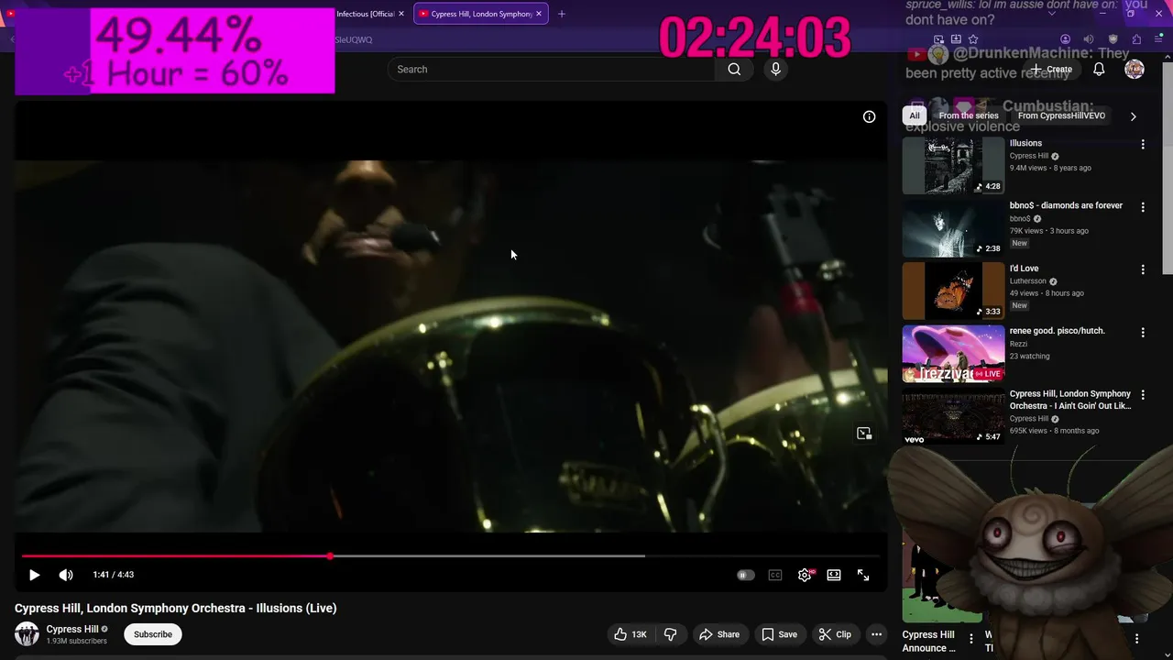The image size is (1173, 660).
Task: Open the Cypress Hill Announce video title
Action: pyautogui.click(x=928, y=641)
